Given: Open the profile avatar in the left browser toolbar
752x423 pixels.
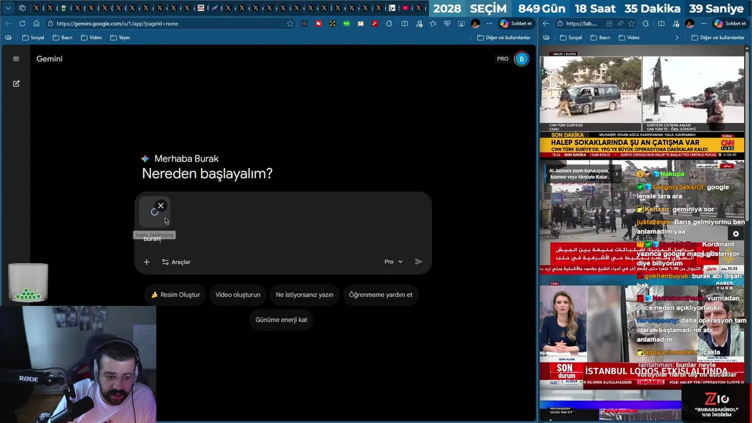Looking at the screenshot, I should pos(475,23).
